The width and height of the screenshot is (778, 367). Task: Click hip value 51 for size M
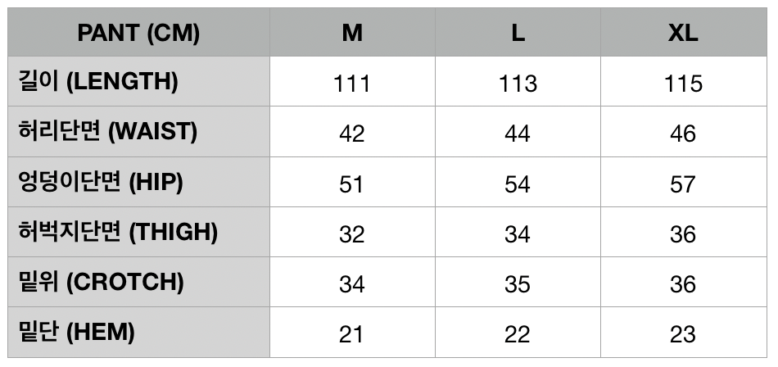pyautogui.click(x=352, y=184)
